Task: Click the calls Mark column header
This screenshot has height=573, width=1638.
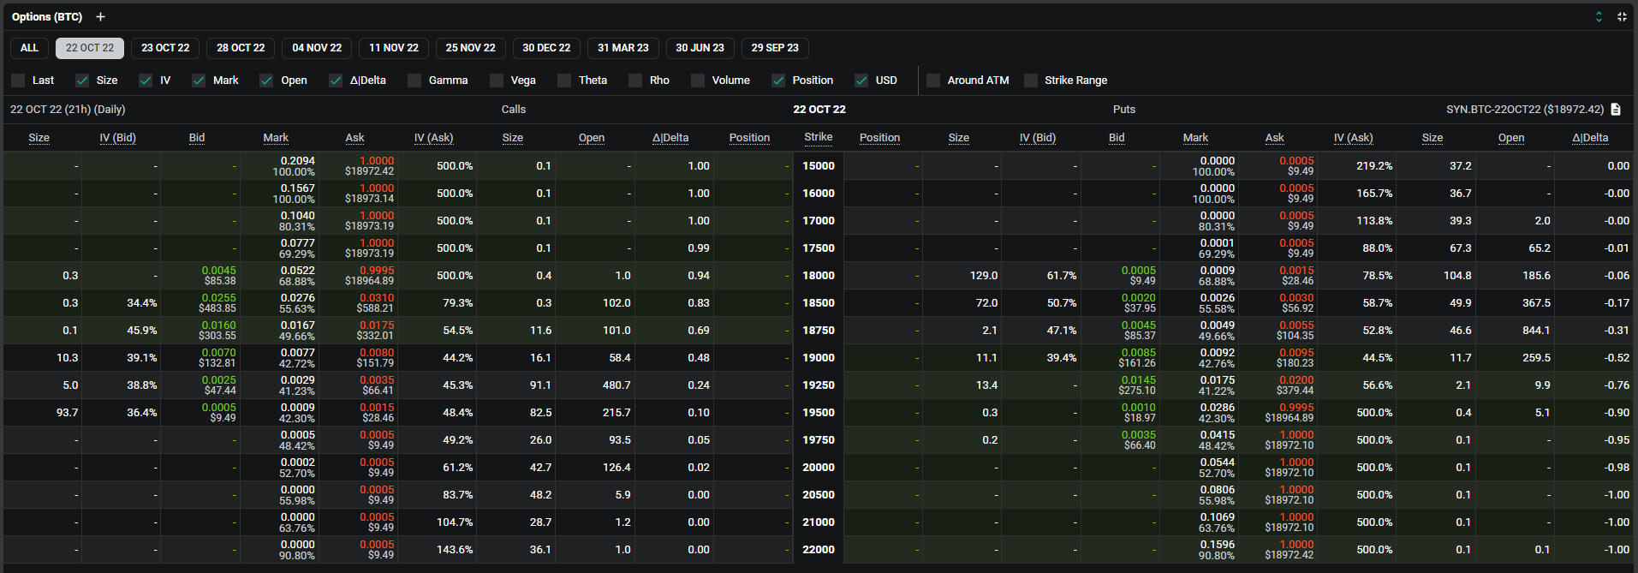Action: 276,138
